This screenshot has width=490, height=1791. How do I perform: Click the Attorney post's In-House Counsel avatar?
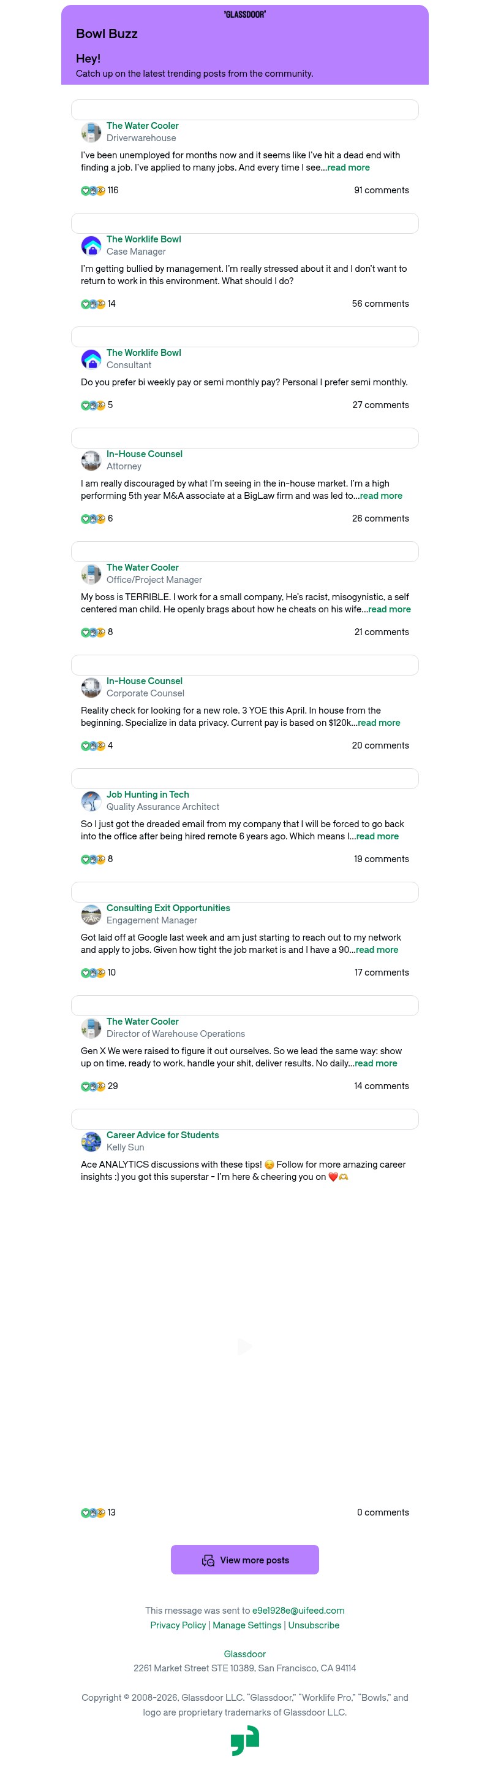(91, 460)
